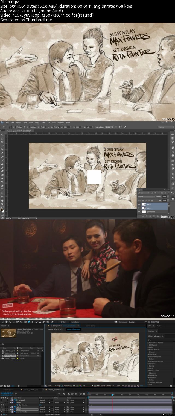Select the Pen tool in Photoshop

2,186
